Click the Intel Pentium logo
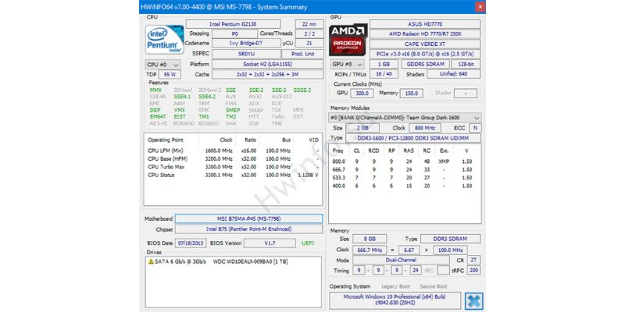The image size is (625, 312). [165, 40]
